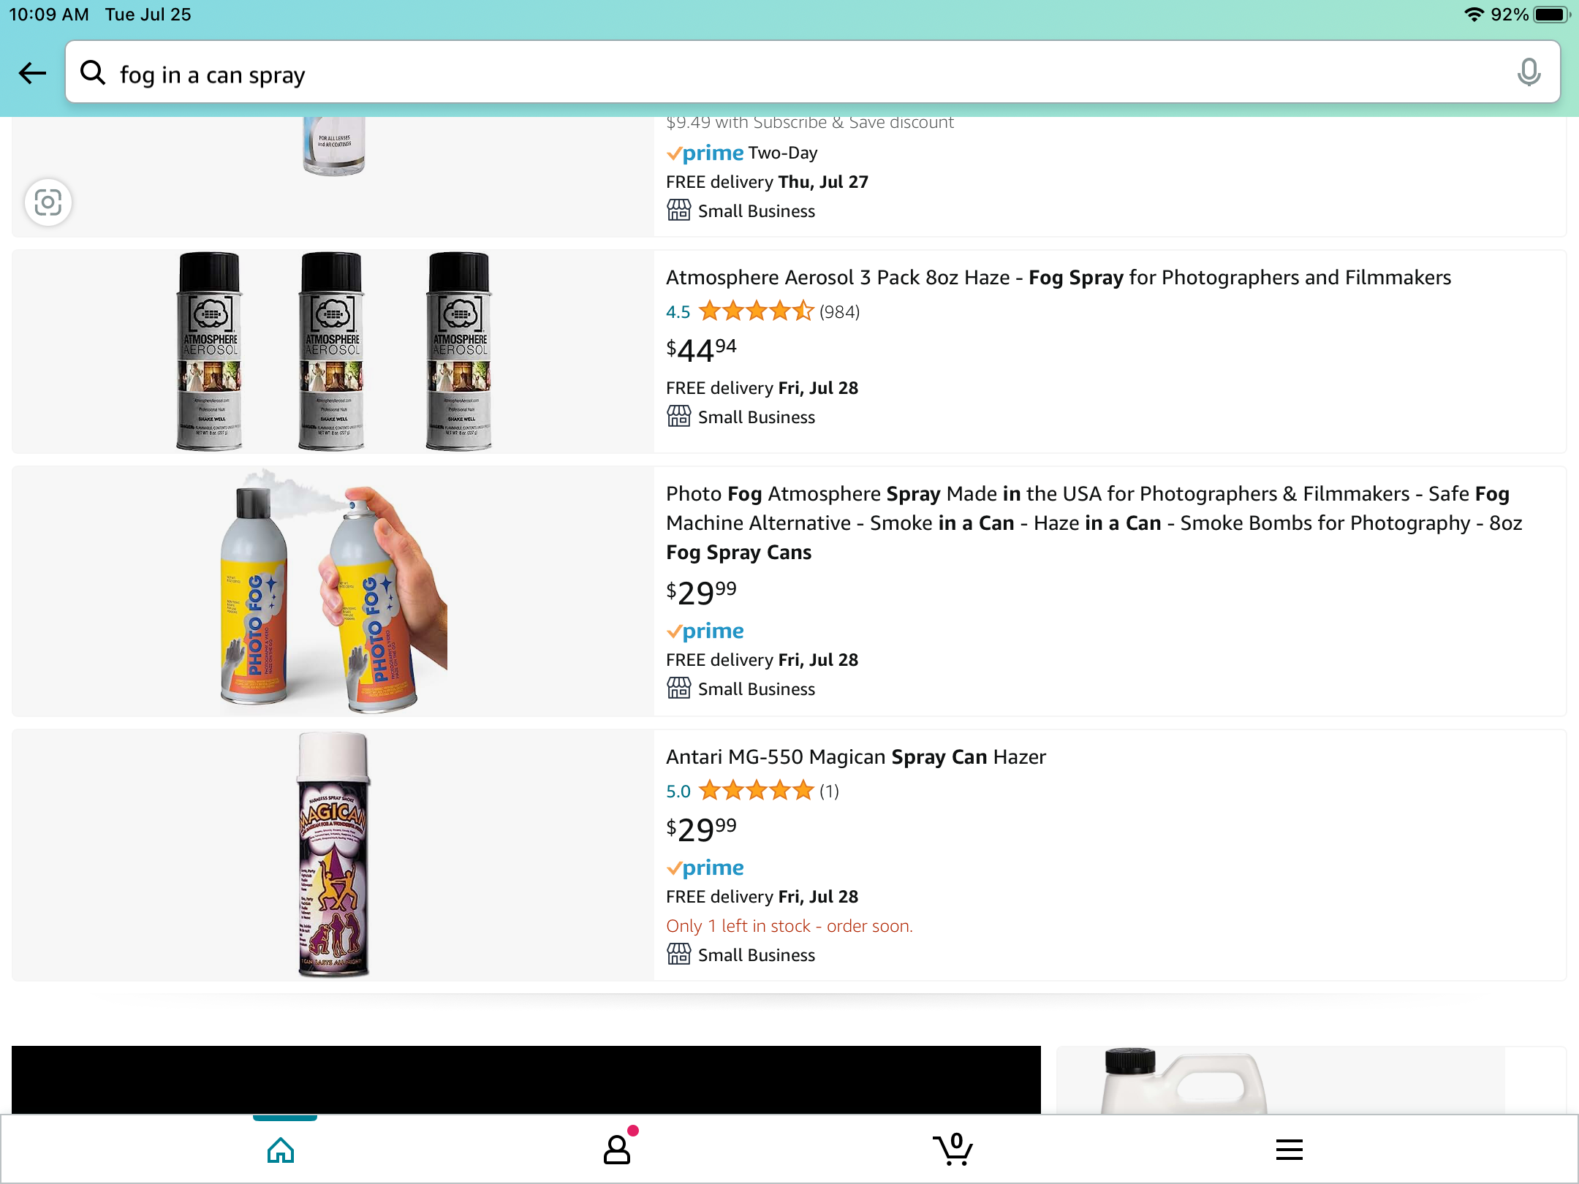Open the hamburger menu icon
The image size is (1579, 1184).
click(1289, 1150)
